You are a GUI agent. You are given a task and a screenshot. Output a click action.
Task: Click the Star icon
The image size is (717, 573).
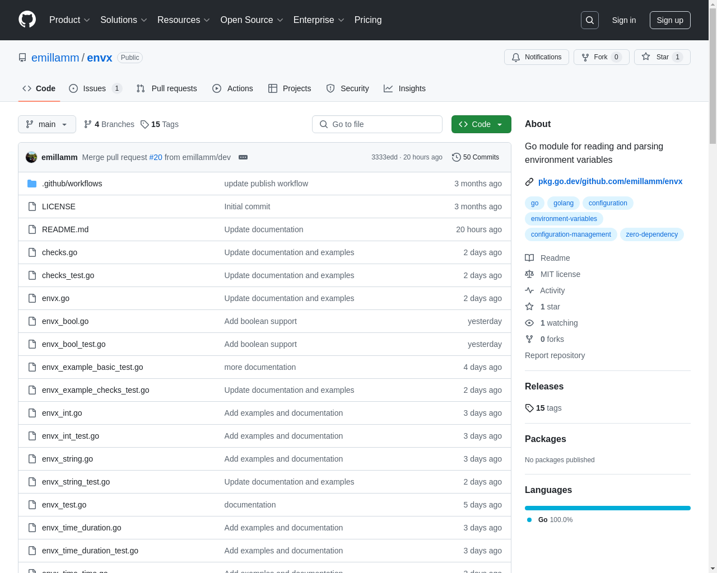(x=646, y=57)
